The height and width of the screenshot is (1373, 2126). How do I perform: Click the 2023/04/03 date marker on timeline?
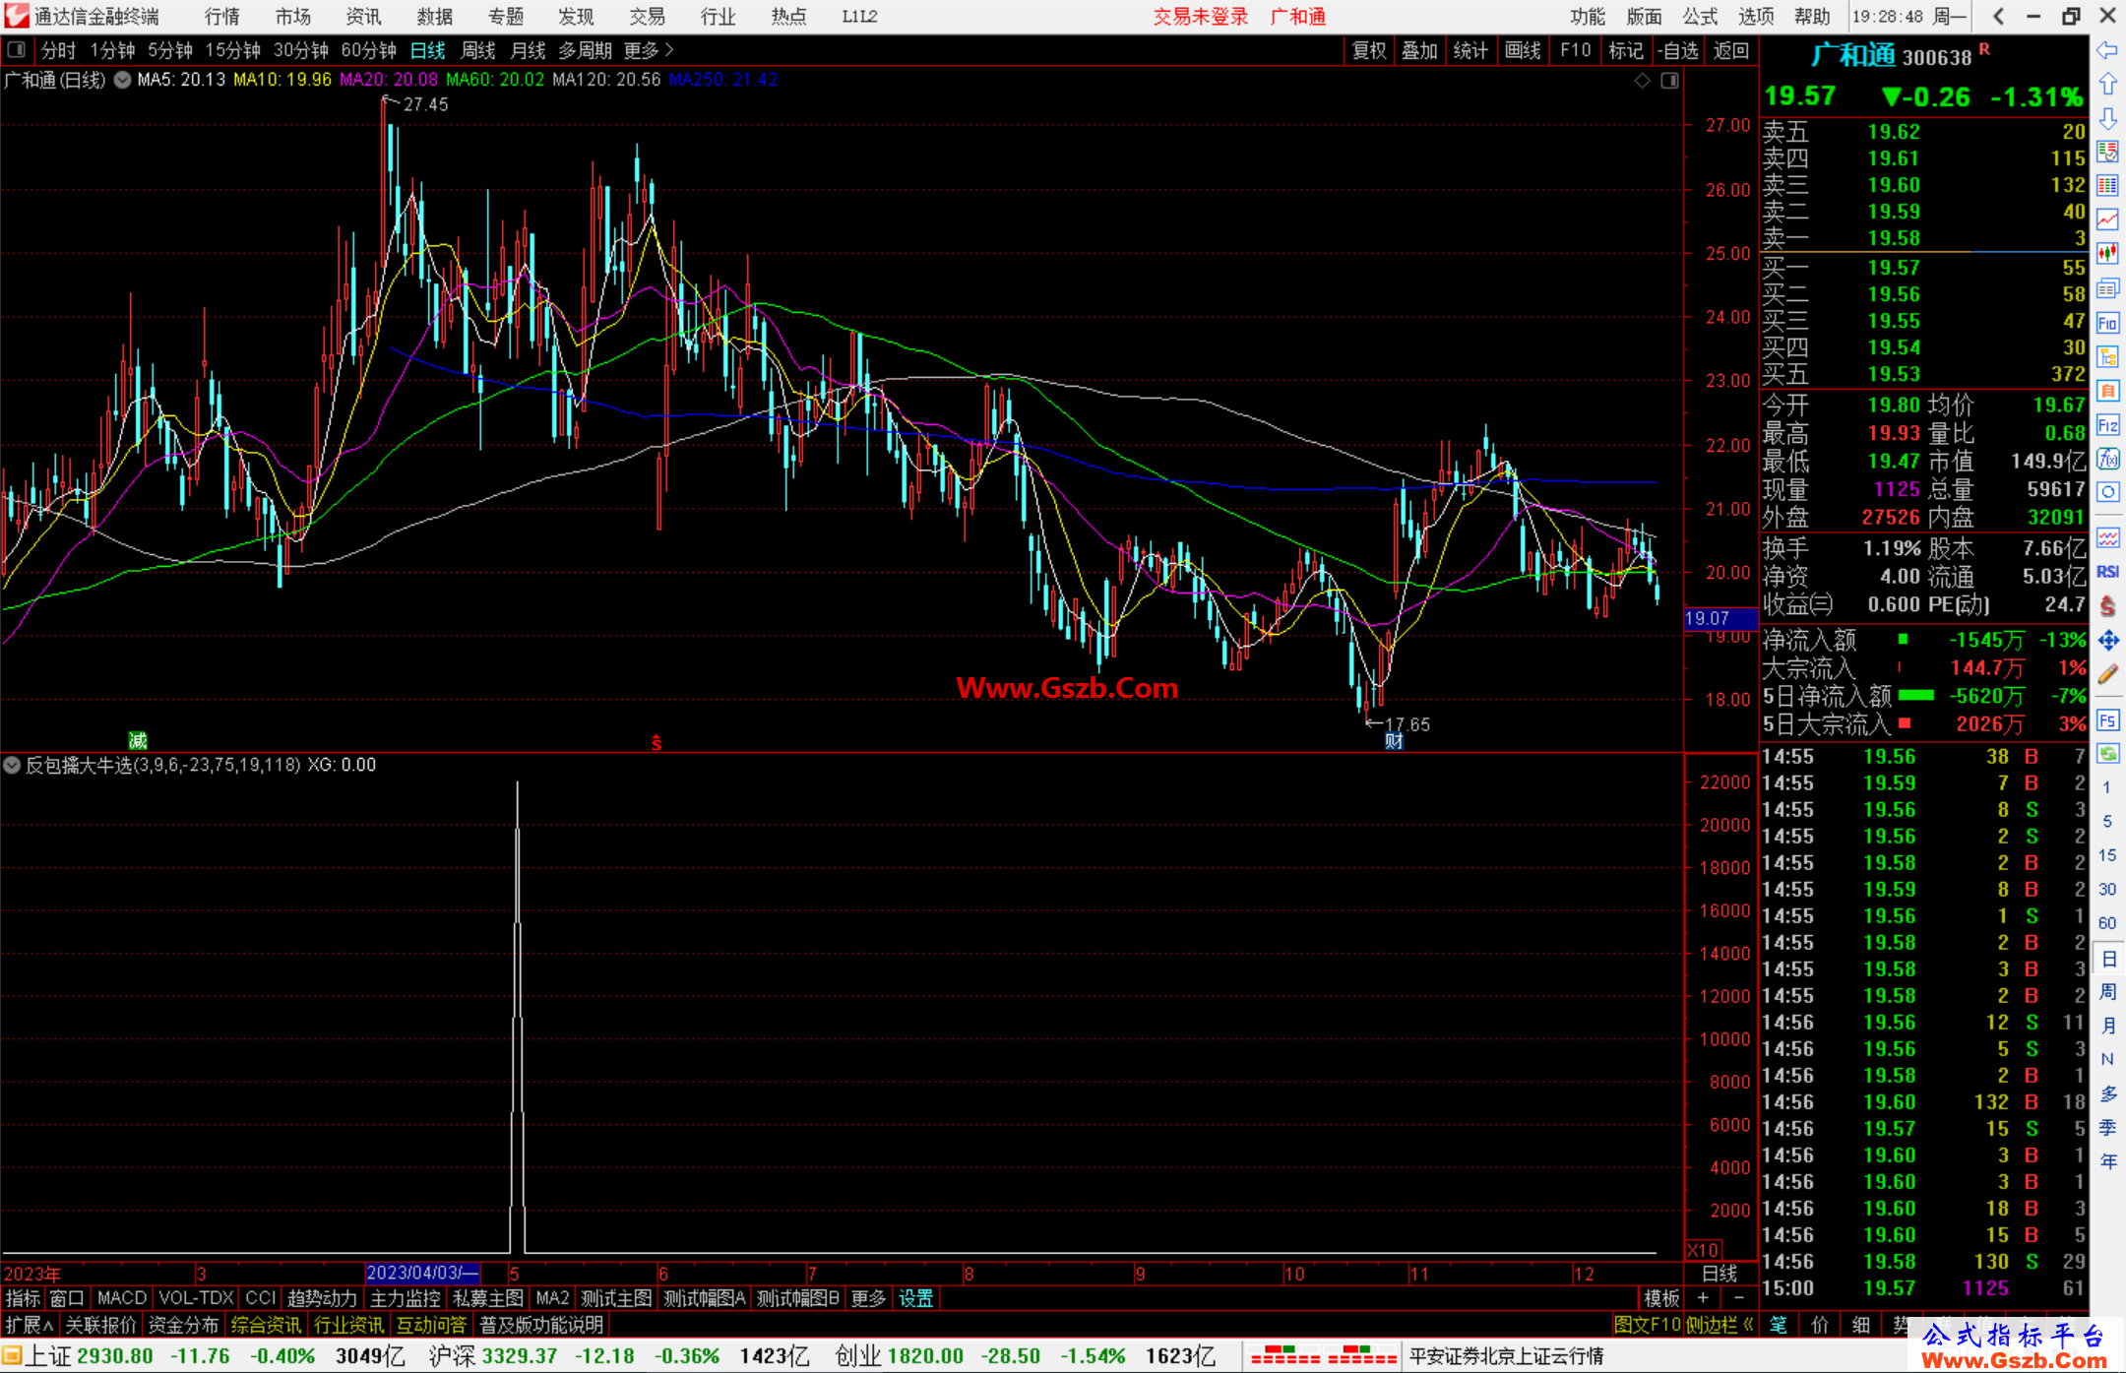[422, 1273]
